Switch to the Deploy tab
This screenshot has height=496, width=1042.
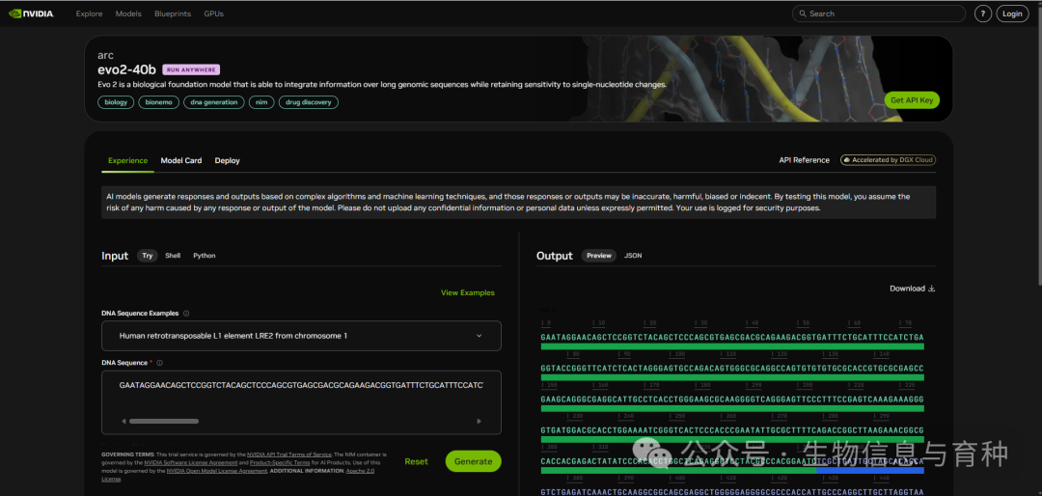point(228,160)
